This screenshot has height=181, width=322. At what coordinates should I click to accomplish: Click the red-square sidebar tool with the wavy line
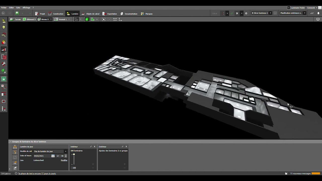(4, 87)
